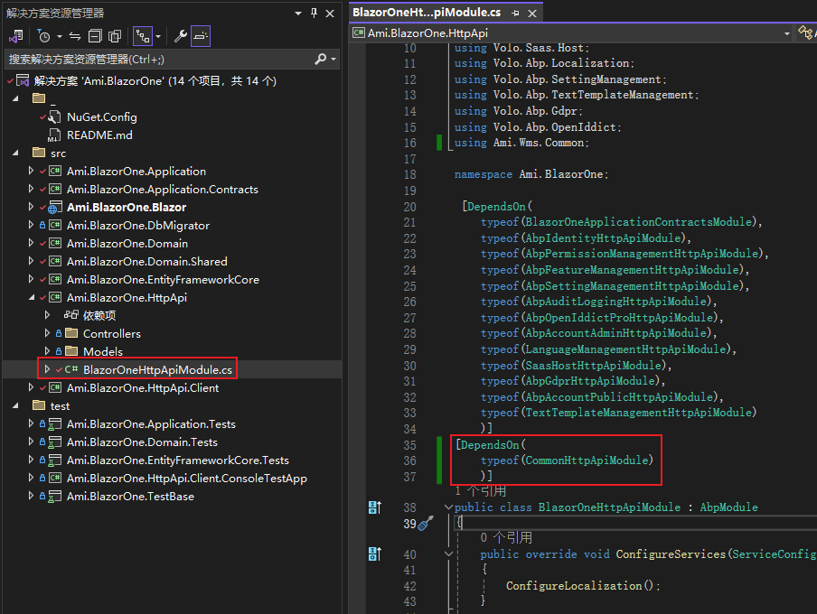Expand the Ami.BlazorOne.Application project node

coord(31,171)
